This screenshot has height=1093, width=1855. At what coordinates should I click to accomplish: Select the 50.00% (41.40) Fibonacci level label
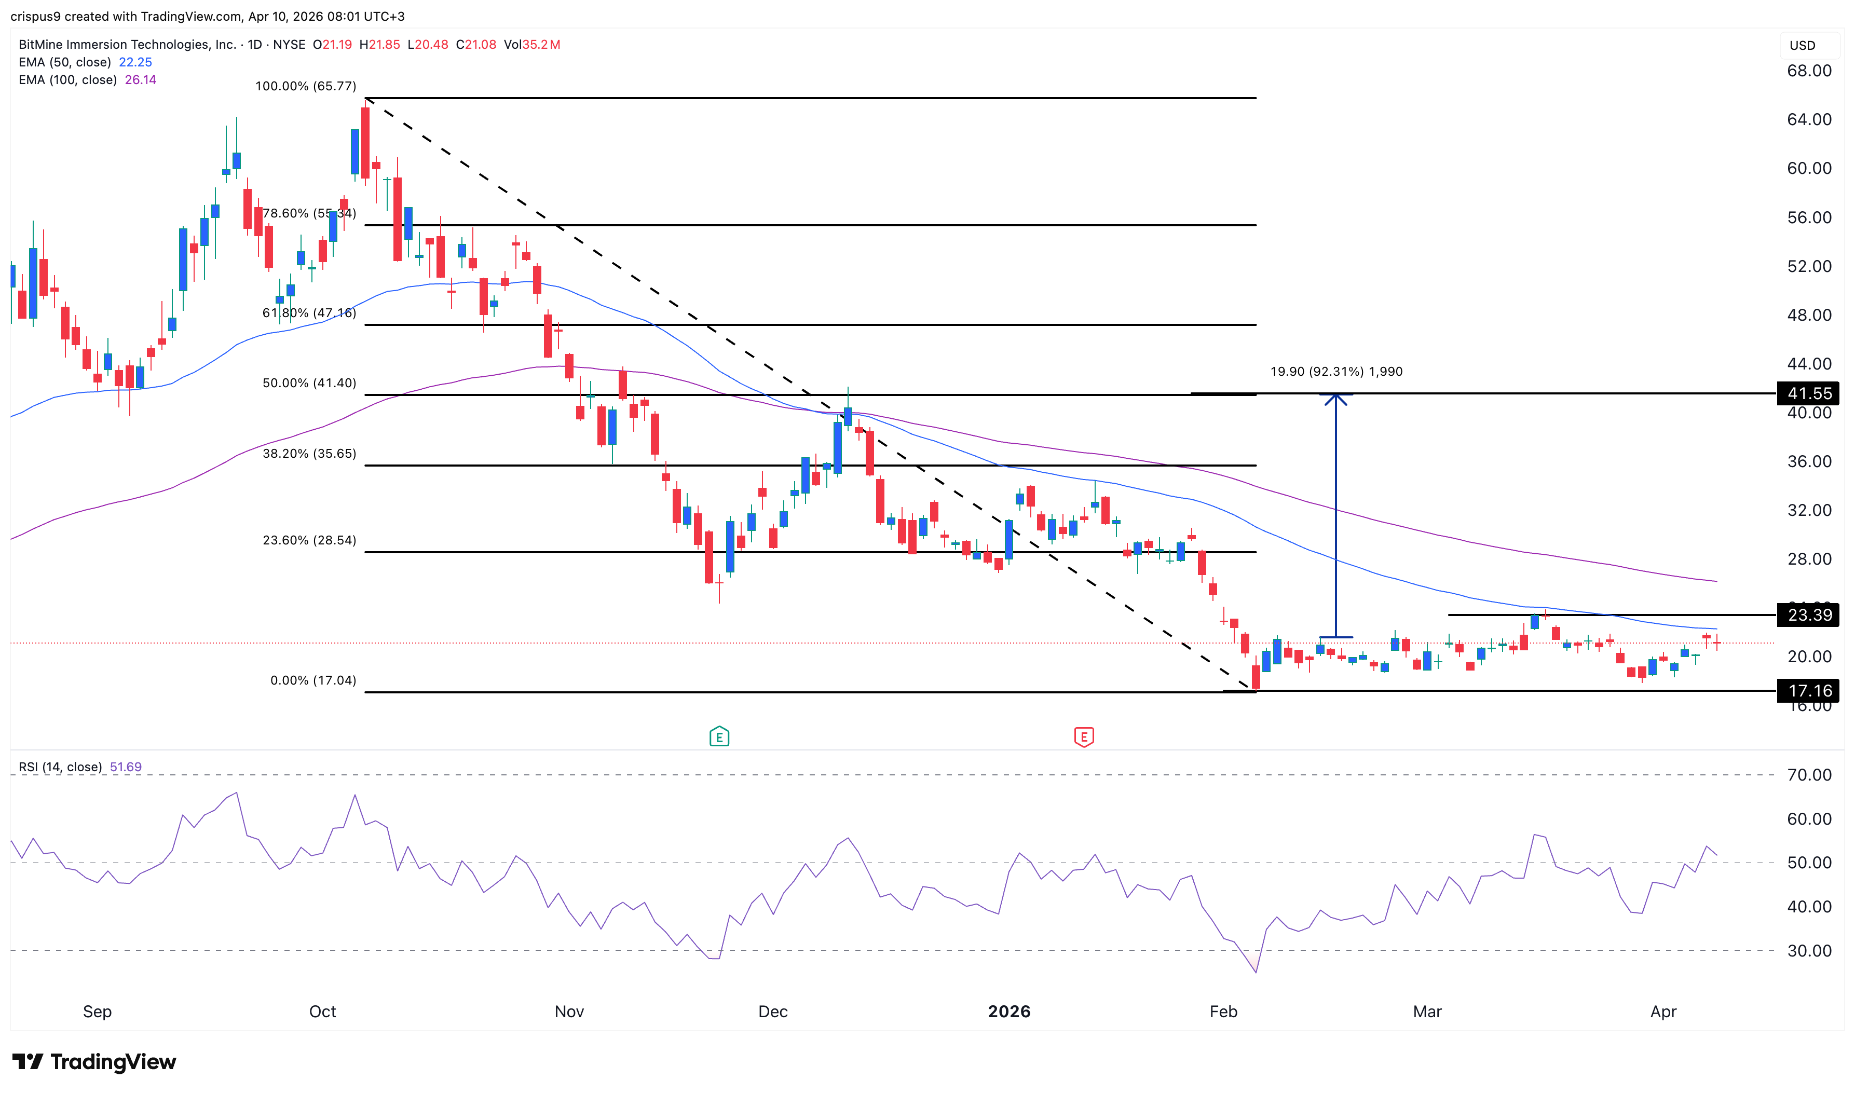[x=309, y=383]
